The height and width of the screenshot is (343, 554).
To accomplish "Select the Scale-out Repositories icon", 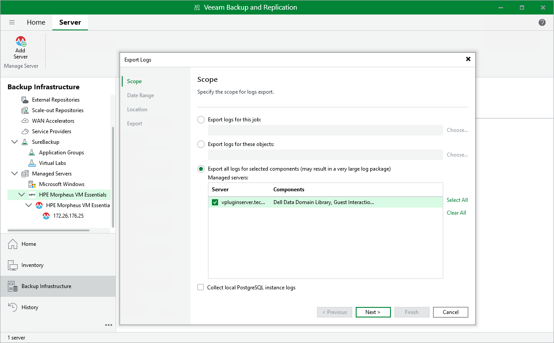I will coord(26,110).
